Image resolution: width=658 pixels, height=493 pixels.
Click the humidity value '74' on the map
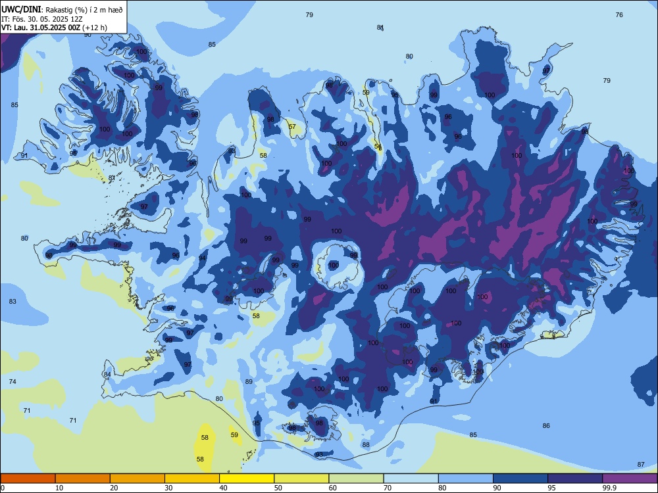13,381
